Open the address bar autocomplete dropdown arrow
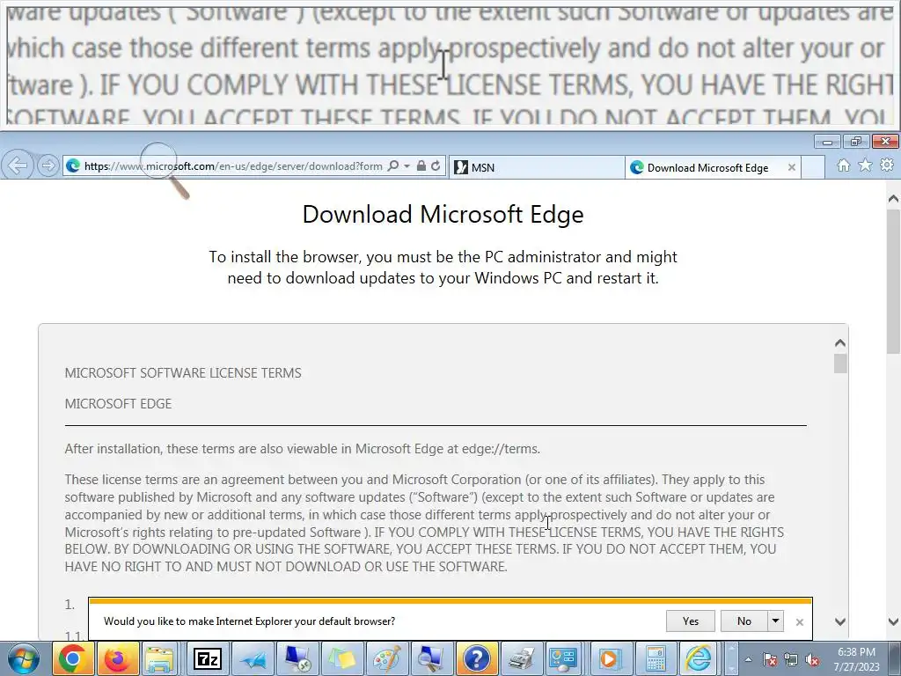 coord(407,166)
